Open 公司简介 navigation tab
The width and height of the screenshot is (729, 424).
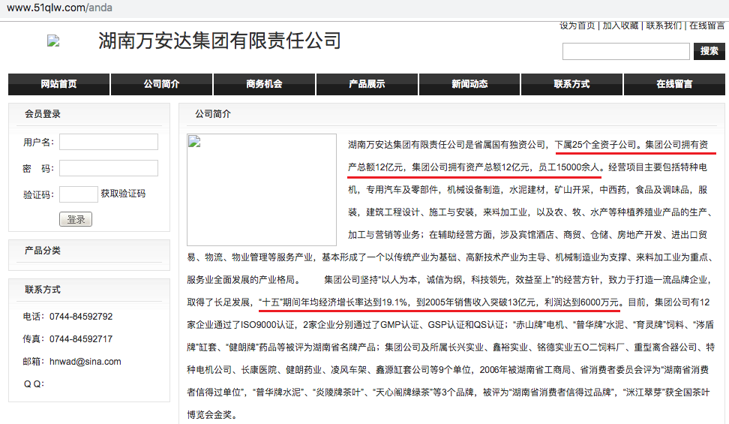point(161,84)
